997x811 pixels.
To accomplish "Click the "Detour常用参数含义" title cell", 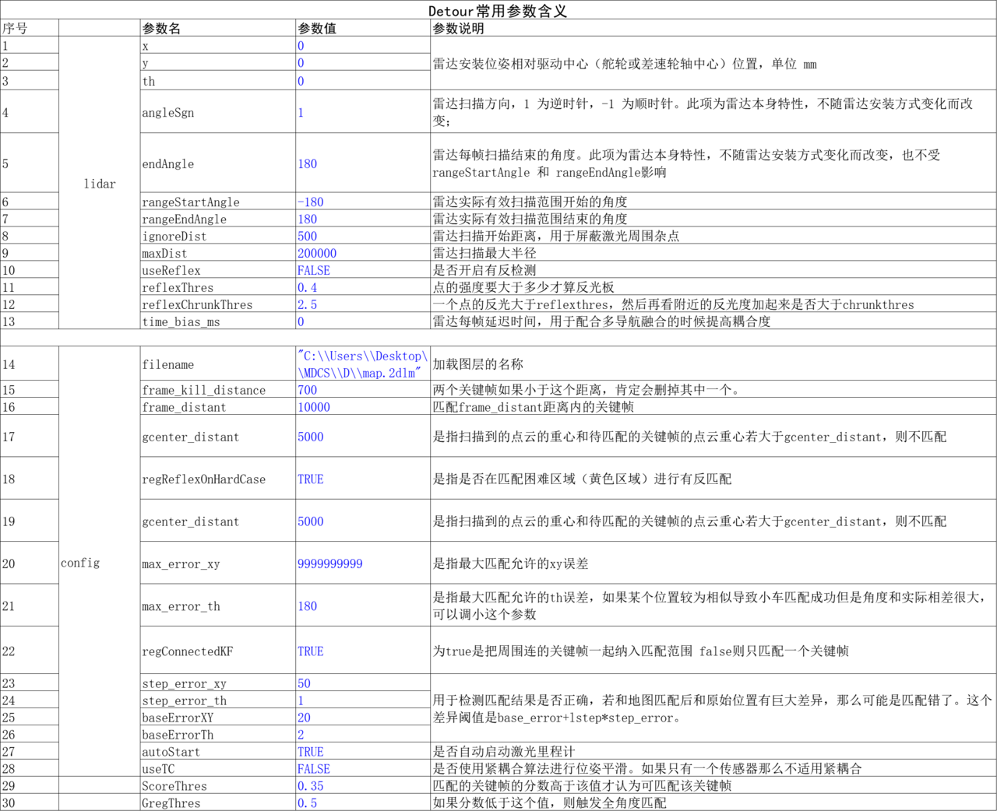I will (498, 10).
